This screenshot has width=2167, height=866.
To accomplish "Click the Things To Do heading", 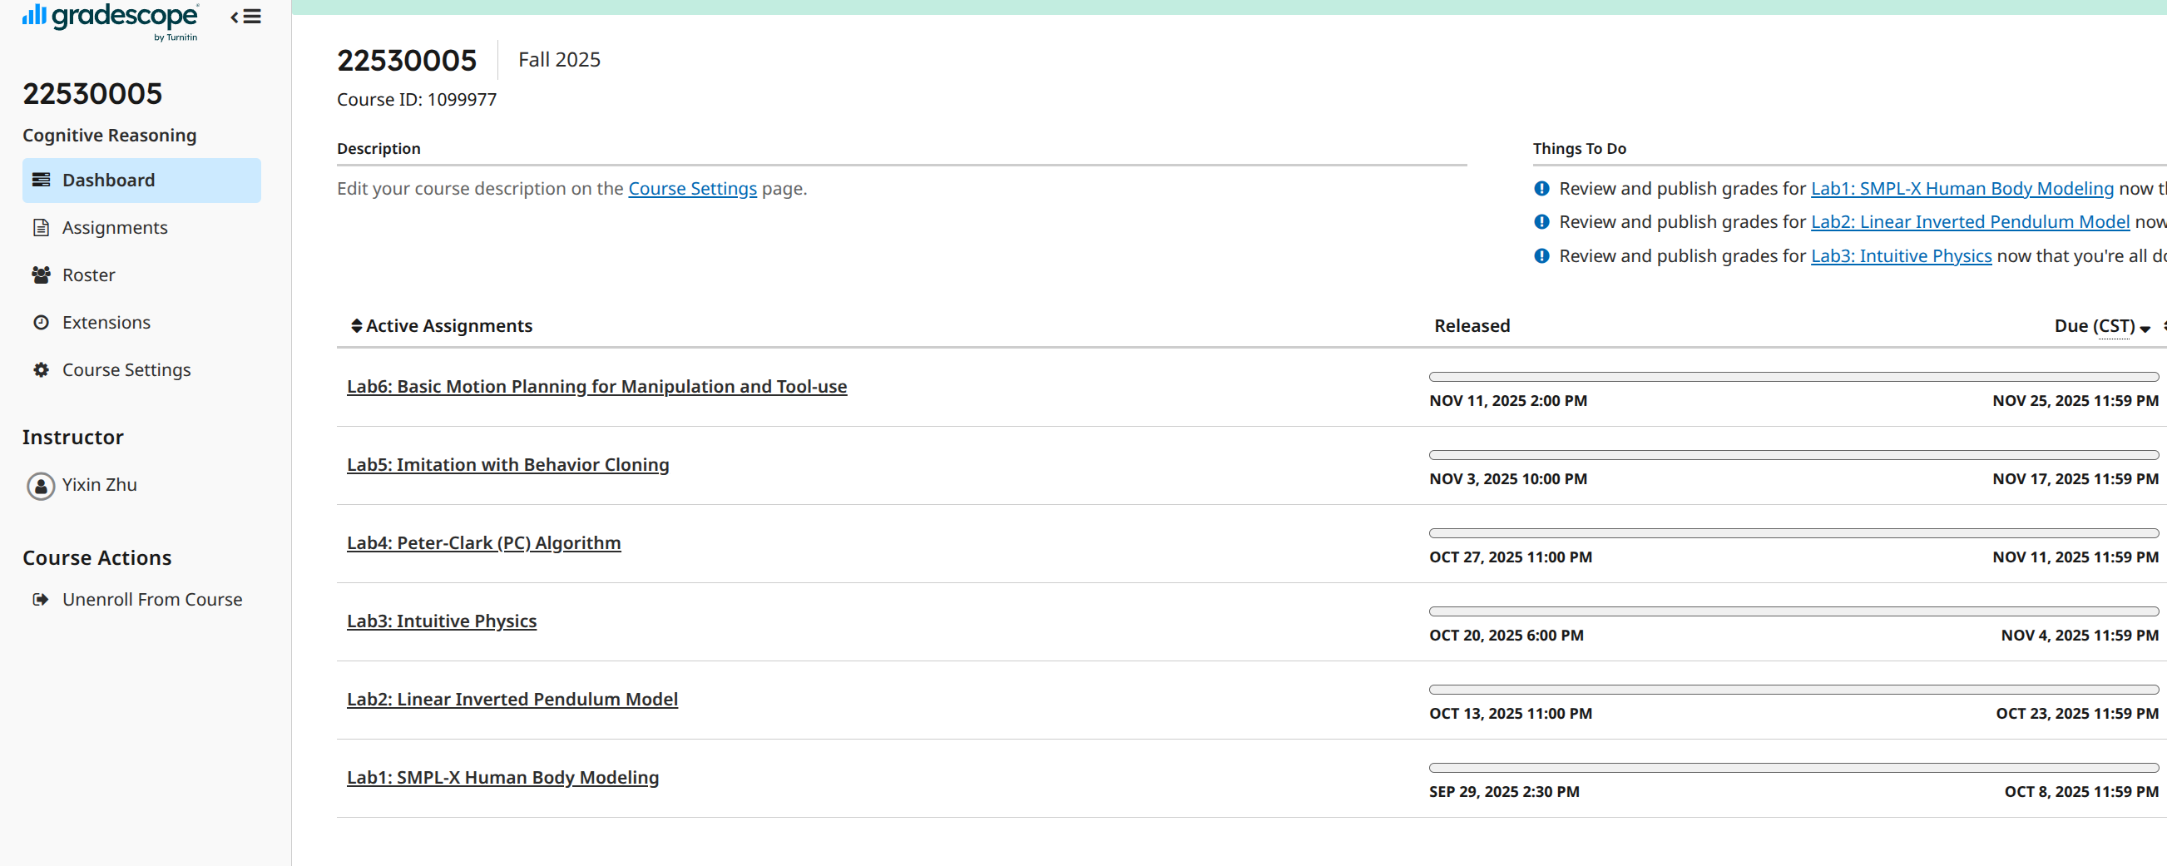I will (x=1579, y=148).
